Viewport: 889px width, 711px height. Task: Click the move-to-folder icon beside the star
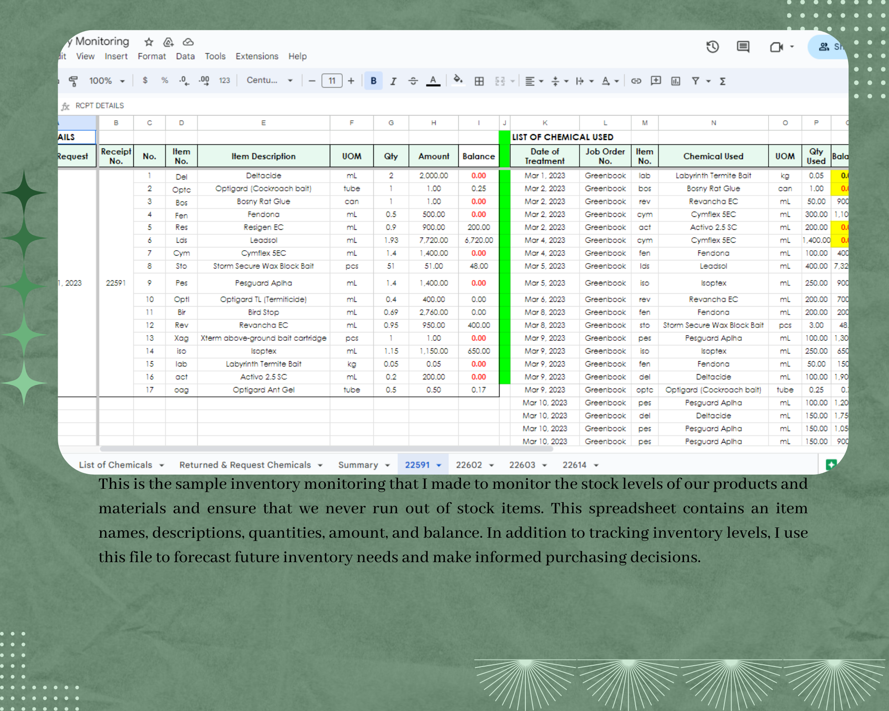click(x=168, y=42)
